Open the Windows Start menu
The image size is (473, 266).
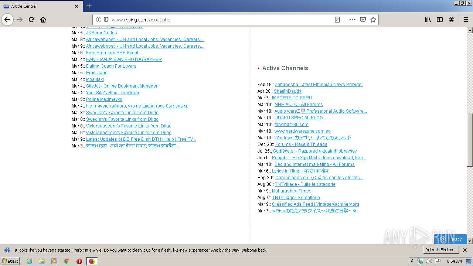10,261
